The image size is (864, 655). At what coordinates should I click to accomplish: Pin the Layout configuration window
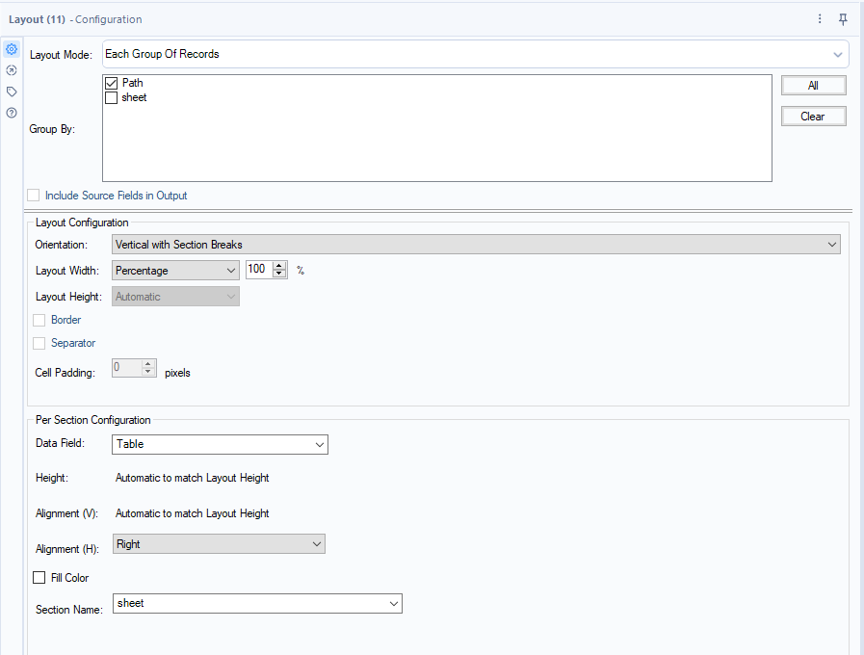click(843, 18)
